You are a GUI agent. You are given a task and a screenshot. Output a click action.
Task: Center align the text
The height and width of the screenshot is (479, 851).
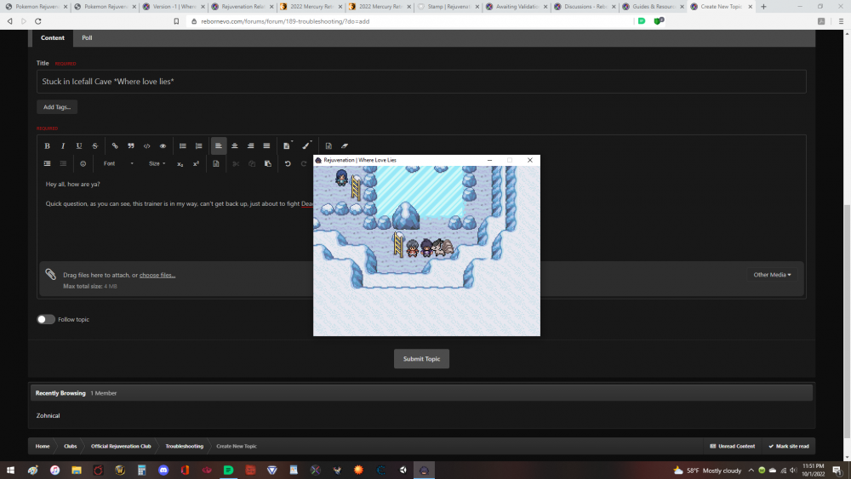pos(235,146)
